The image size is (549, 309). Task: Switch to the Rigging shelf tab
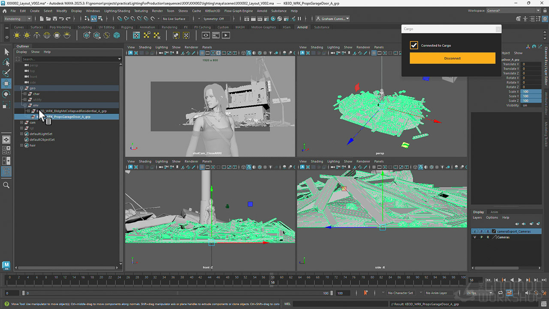(127, 27)
